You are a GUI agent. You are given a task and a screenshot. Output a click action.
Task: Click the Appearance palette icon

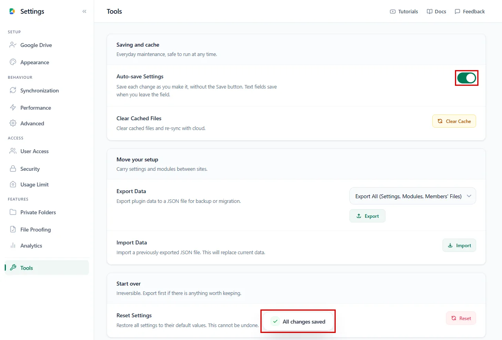click(13, 62)
